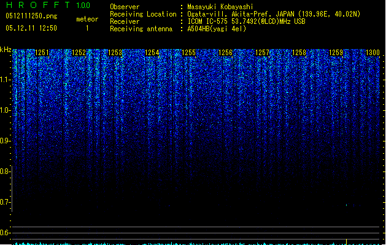Click the 1252 time marker
This screenshot has height=245, width=386.
pos(79,52)
